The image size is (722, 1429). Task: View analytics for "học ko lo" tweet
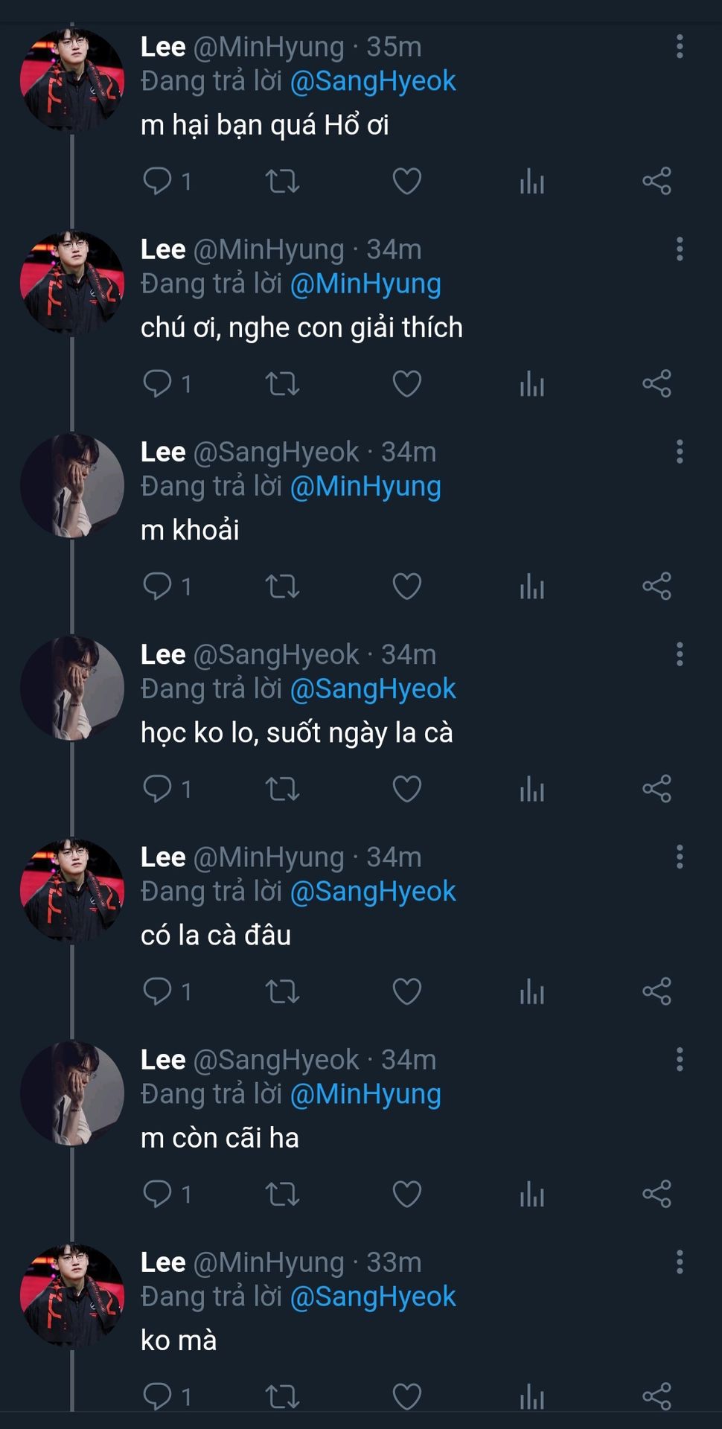[x=532, y=789]
